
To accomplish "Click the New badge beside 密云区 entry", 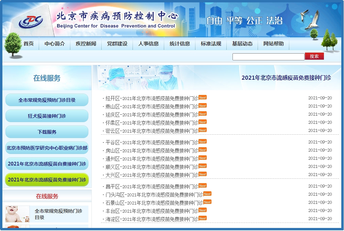I will (203, 130).
